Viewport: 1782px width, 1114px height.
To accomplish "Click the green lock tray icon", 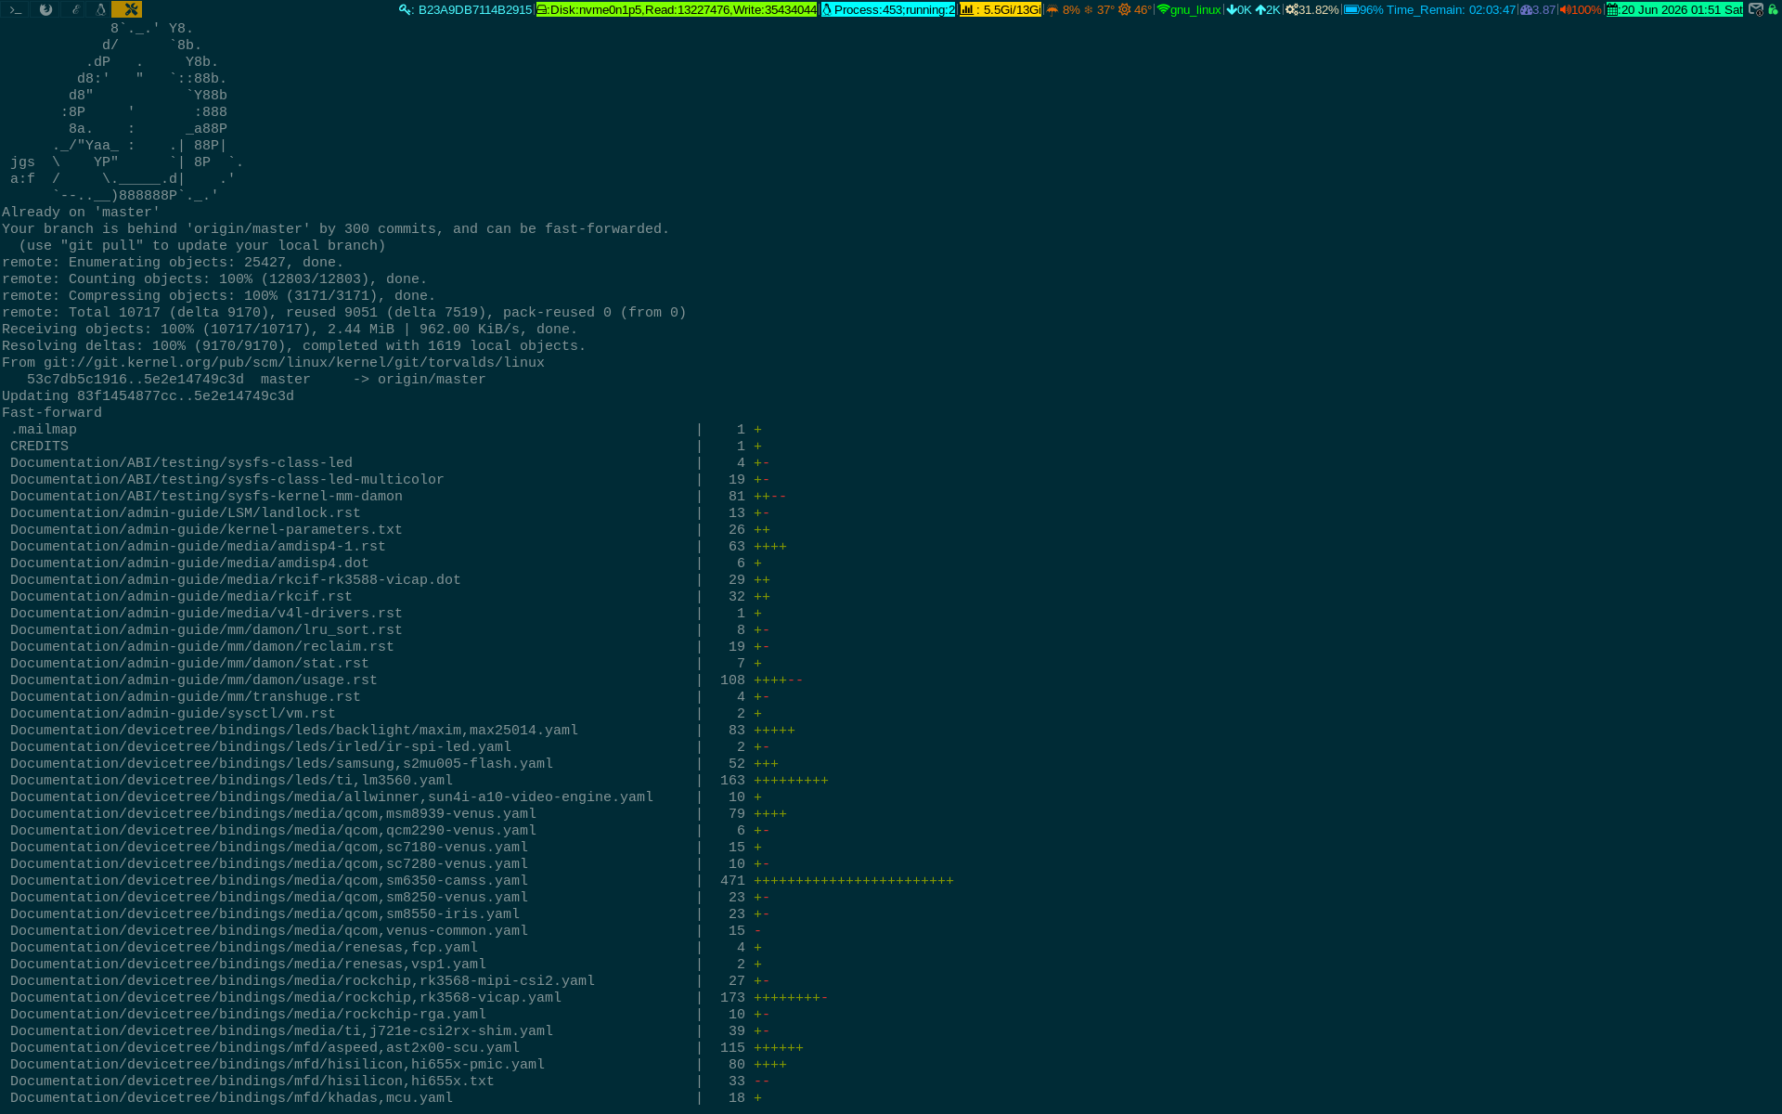I will (1773, 9).
